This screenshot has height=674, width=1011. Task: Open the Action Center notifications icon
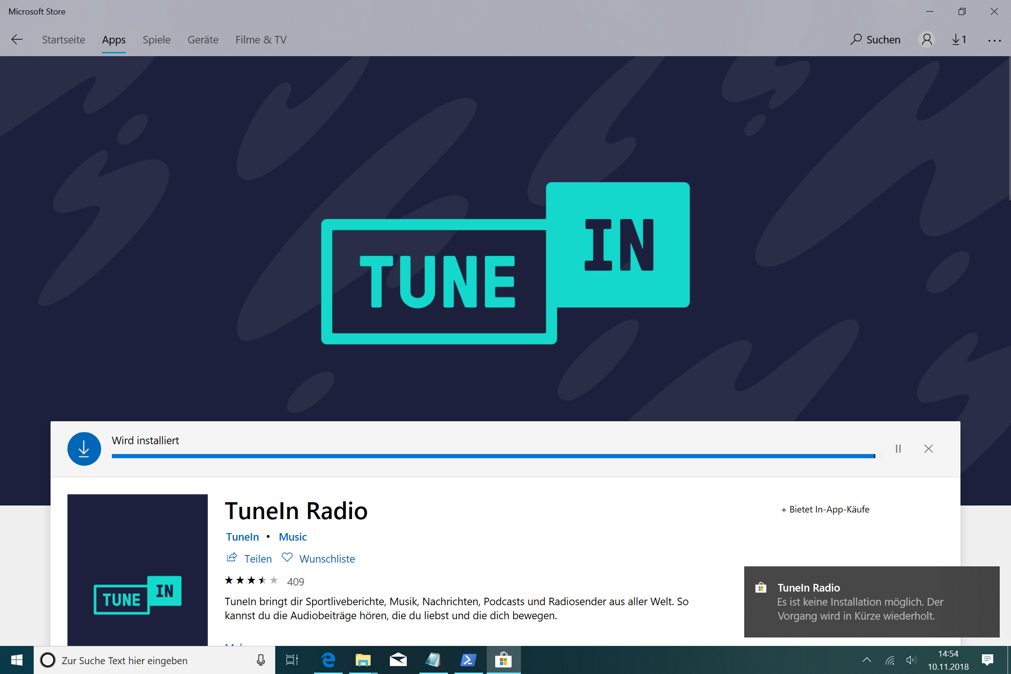point(988,660)
